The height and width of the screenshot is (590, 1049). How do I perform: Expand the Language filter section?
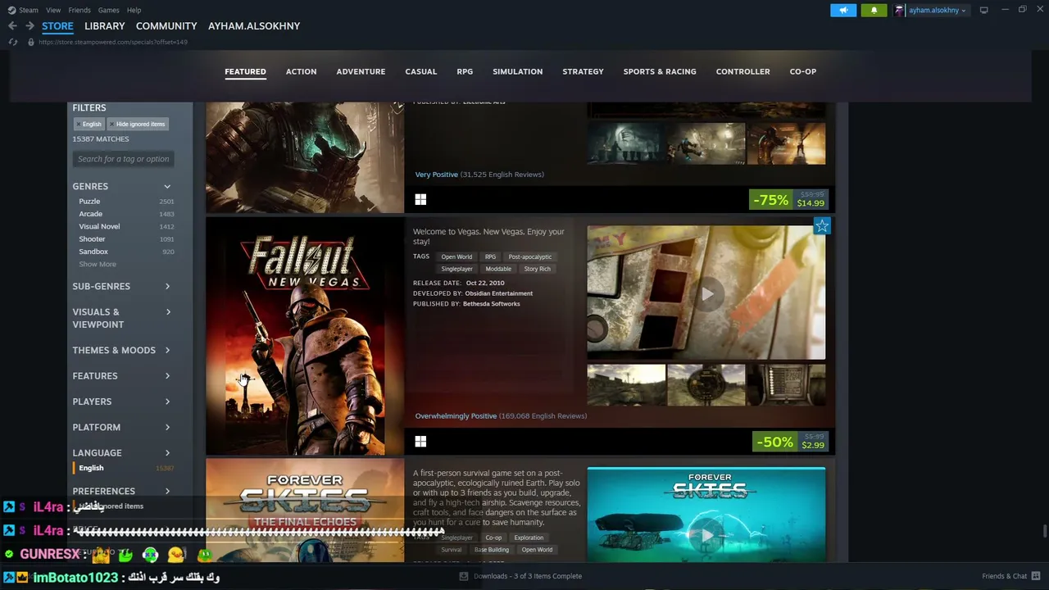123,453
